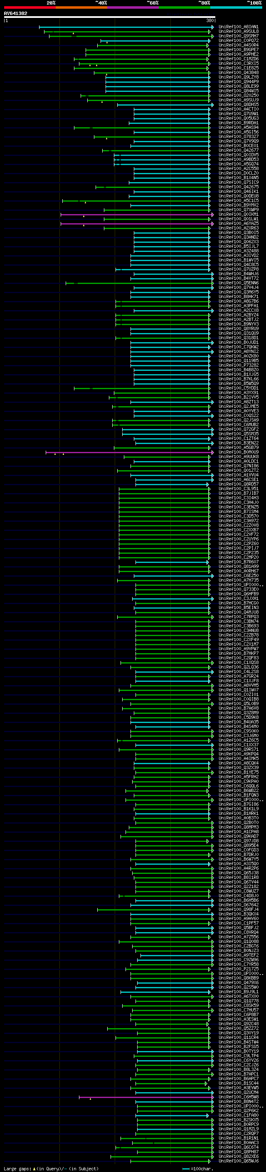Select hit label UniRef100_C6E250

[x=239, y=575]
